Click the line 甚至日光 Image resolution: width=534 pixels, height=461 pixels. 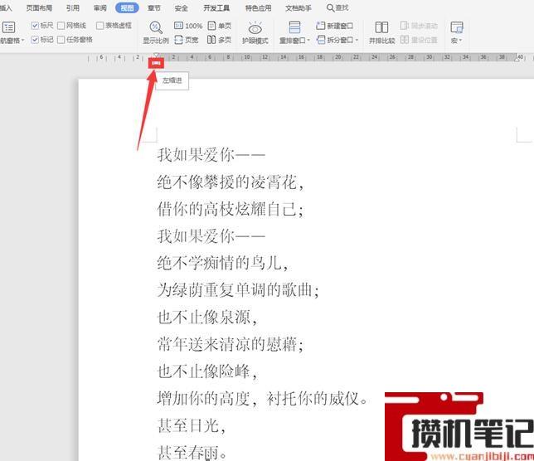[x=192, y=425]
